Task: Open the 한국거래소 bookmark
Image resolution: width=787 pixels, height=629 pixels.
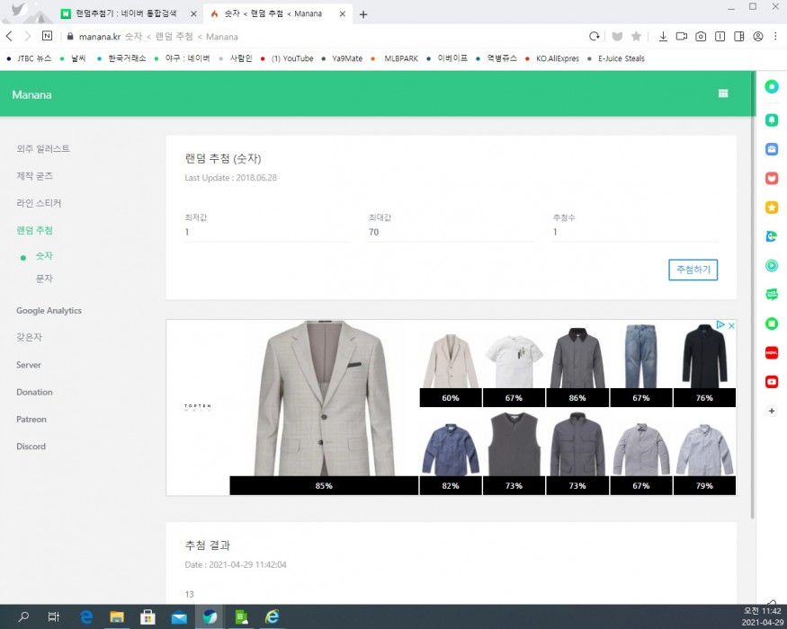Action: click(121, 58)
